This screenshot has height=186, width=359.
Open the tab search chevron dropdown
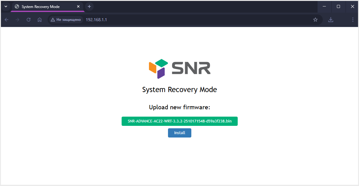point(6,6)
